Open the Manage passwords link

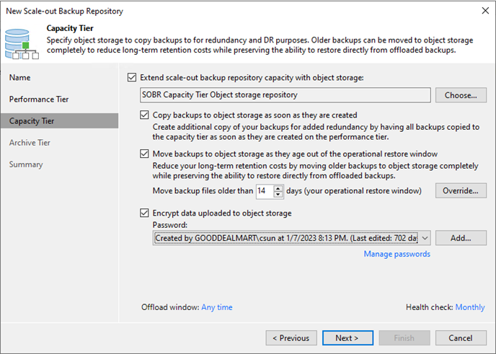[397, 254]
